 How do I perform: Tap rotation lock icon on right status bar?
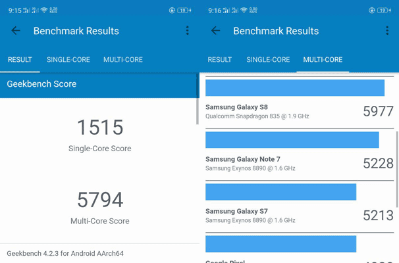372,11
